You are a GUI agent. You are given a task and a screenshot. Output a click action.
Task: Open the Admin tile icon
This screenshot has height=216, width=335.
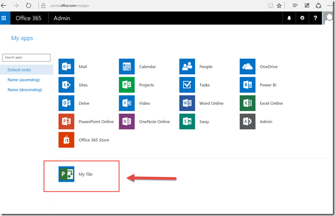(x=248, y=122)
